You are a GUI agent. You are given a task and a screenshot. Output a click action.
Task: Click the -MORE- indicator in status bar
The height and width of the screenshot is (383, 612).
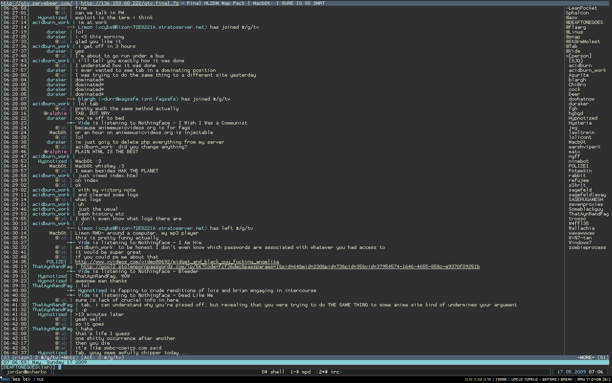(x=586, y=357)
